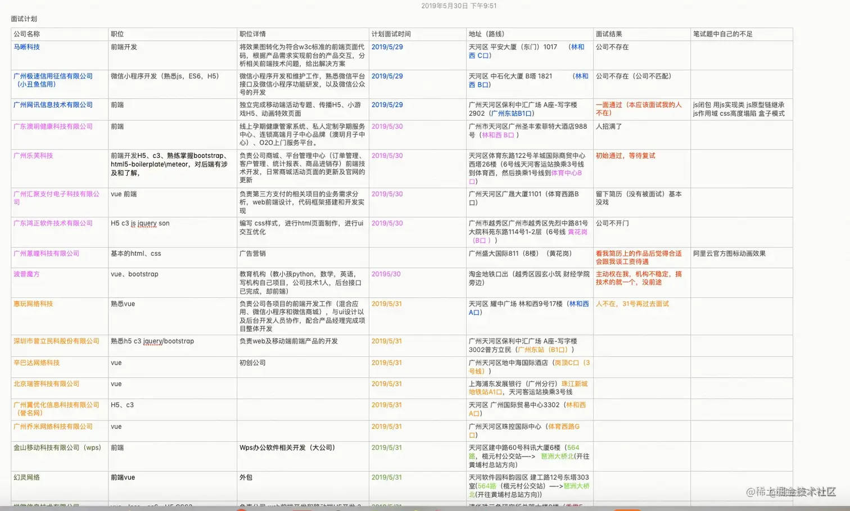Open the 体育中心B口 route link
Image resolution: width=850 pixels, height=511 pixels.
(525, 177)
